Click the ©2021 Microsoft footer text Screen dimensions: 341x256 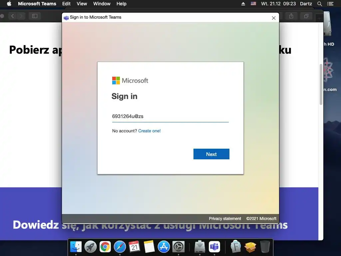point(261,219)
